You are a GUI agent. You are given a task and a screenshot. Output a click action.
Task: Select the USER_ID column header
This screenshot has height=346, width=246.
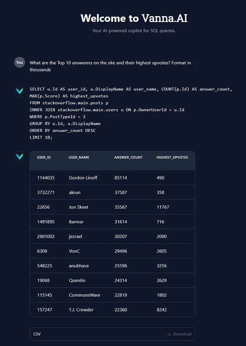pyautogui.click(x=44, y=157)
